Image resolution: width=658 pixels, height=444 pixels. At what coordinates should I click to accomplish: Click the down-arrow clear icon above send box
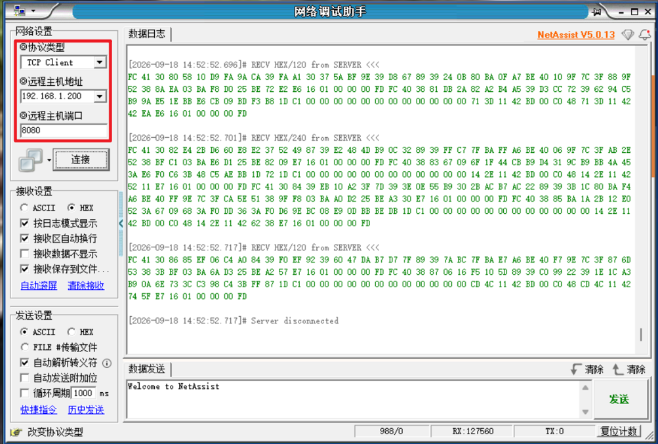(576, 369)
